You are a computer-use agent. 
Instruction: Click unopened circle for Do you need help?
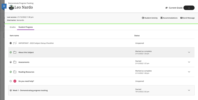click(x=11, y=81)
